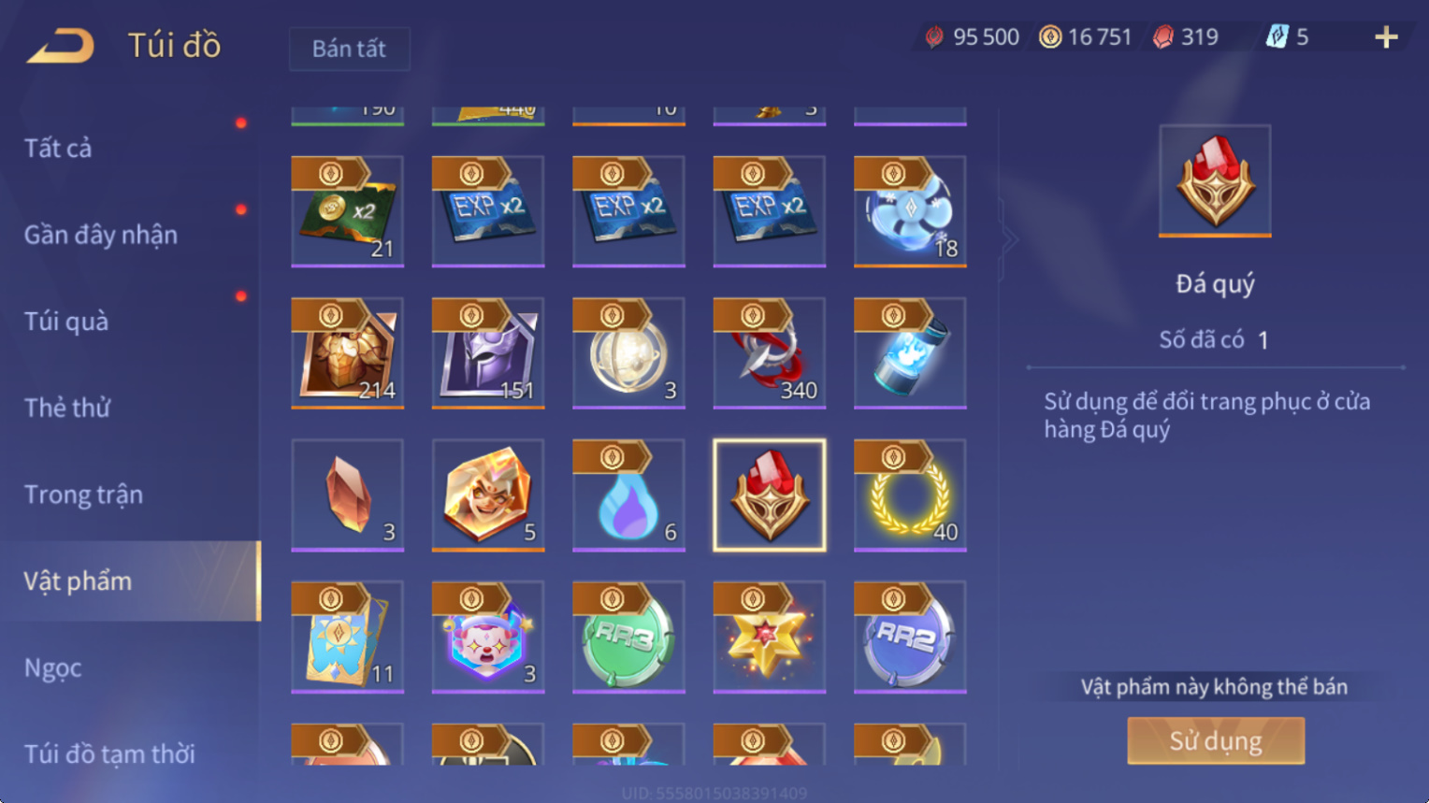Open the Túi đồ tạm thời tab

[109, 753]
